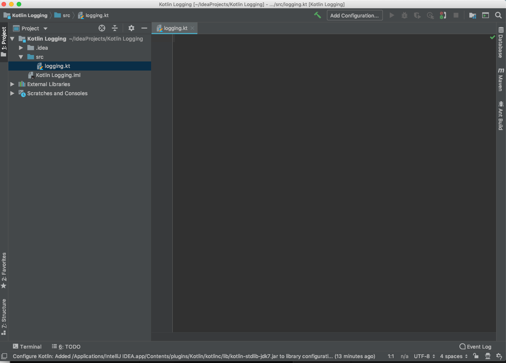This screenshot has width=506, height=363.
Task: Click the locate target crosshair icon
Action: coord(102,28)
